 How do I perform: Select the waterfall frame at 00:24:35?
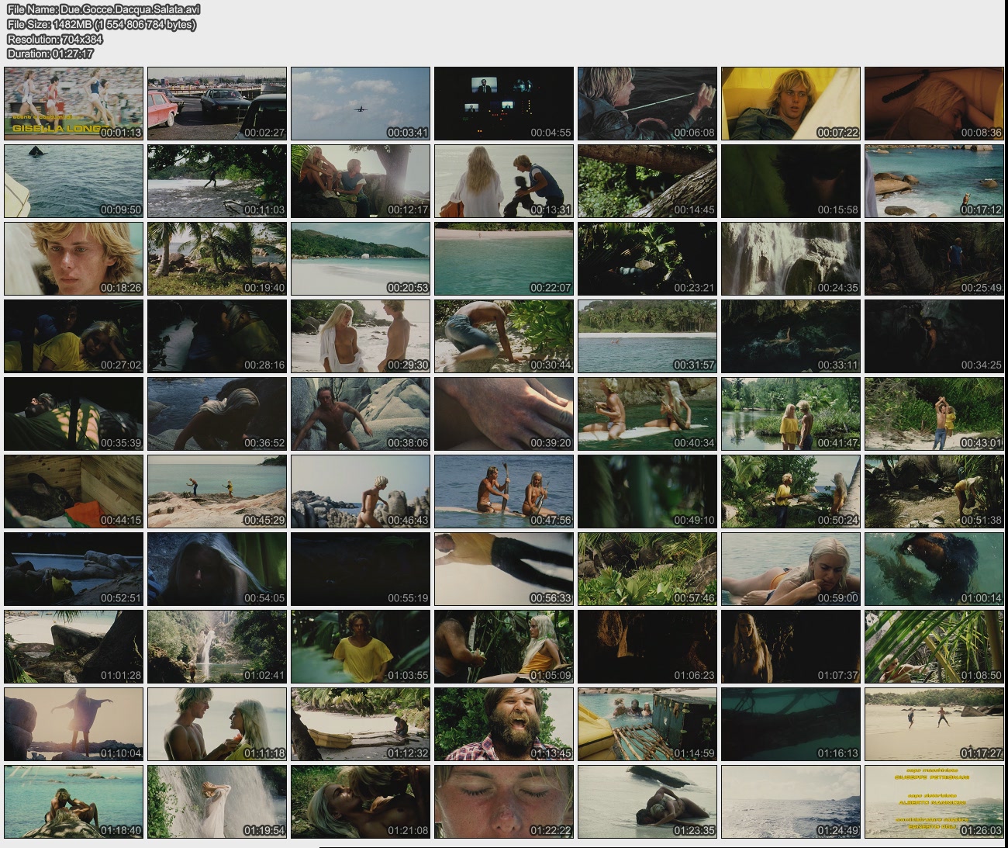click(x=791, y=258)
